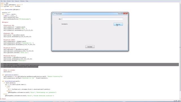Click the URL input field in YT-Downloader
This screenshot has height=102, width=181.
92,19
